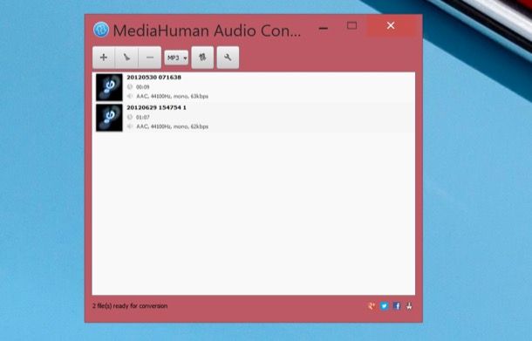532x341 pixels.
Task: Minimize the MediaHuman Audio Converter window
Action: click(x=324, y=28)
